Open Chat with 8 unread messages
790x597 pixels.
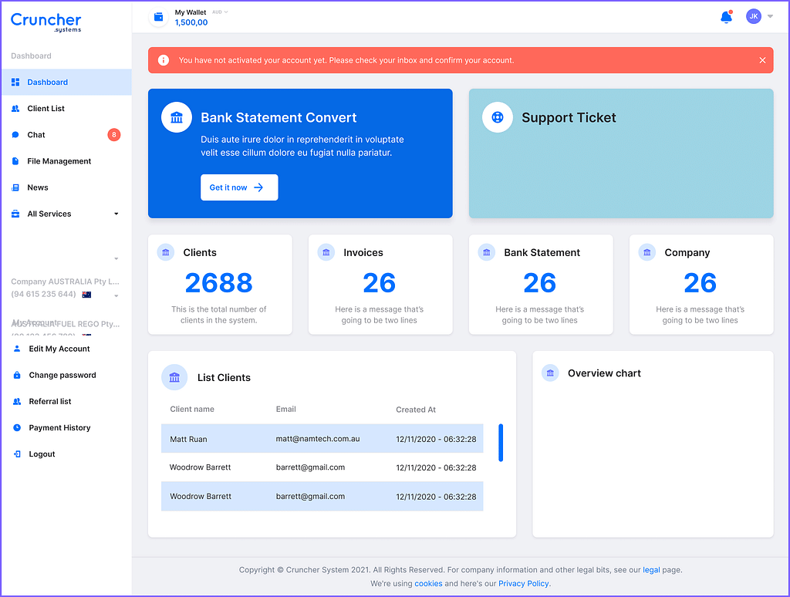[36, 135]
